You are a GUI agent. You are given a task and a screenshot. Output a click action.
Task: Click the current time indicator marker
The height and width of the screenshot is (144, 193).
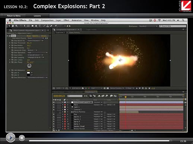[126, 97]
